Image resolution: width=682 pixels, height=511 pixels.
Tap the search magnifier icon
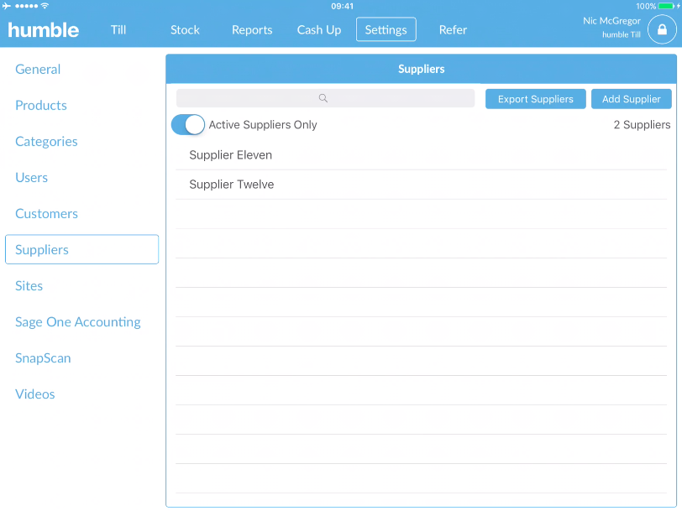click(323, 98)
